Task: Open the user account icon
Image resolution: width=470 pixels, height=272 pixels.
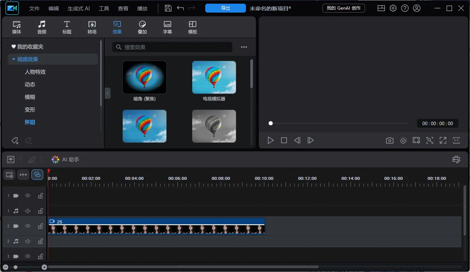Action: (417, 8)
